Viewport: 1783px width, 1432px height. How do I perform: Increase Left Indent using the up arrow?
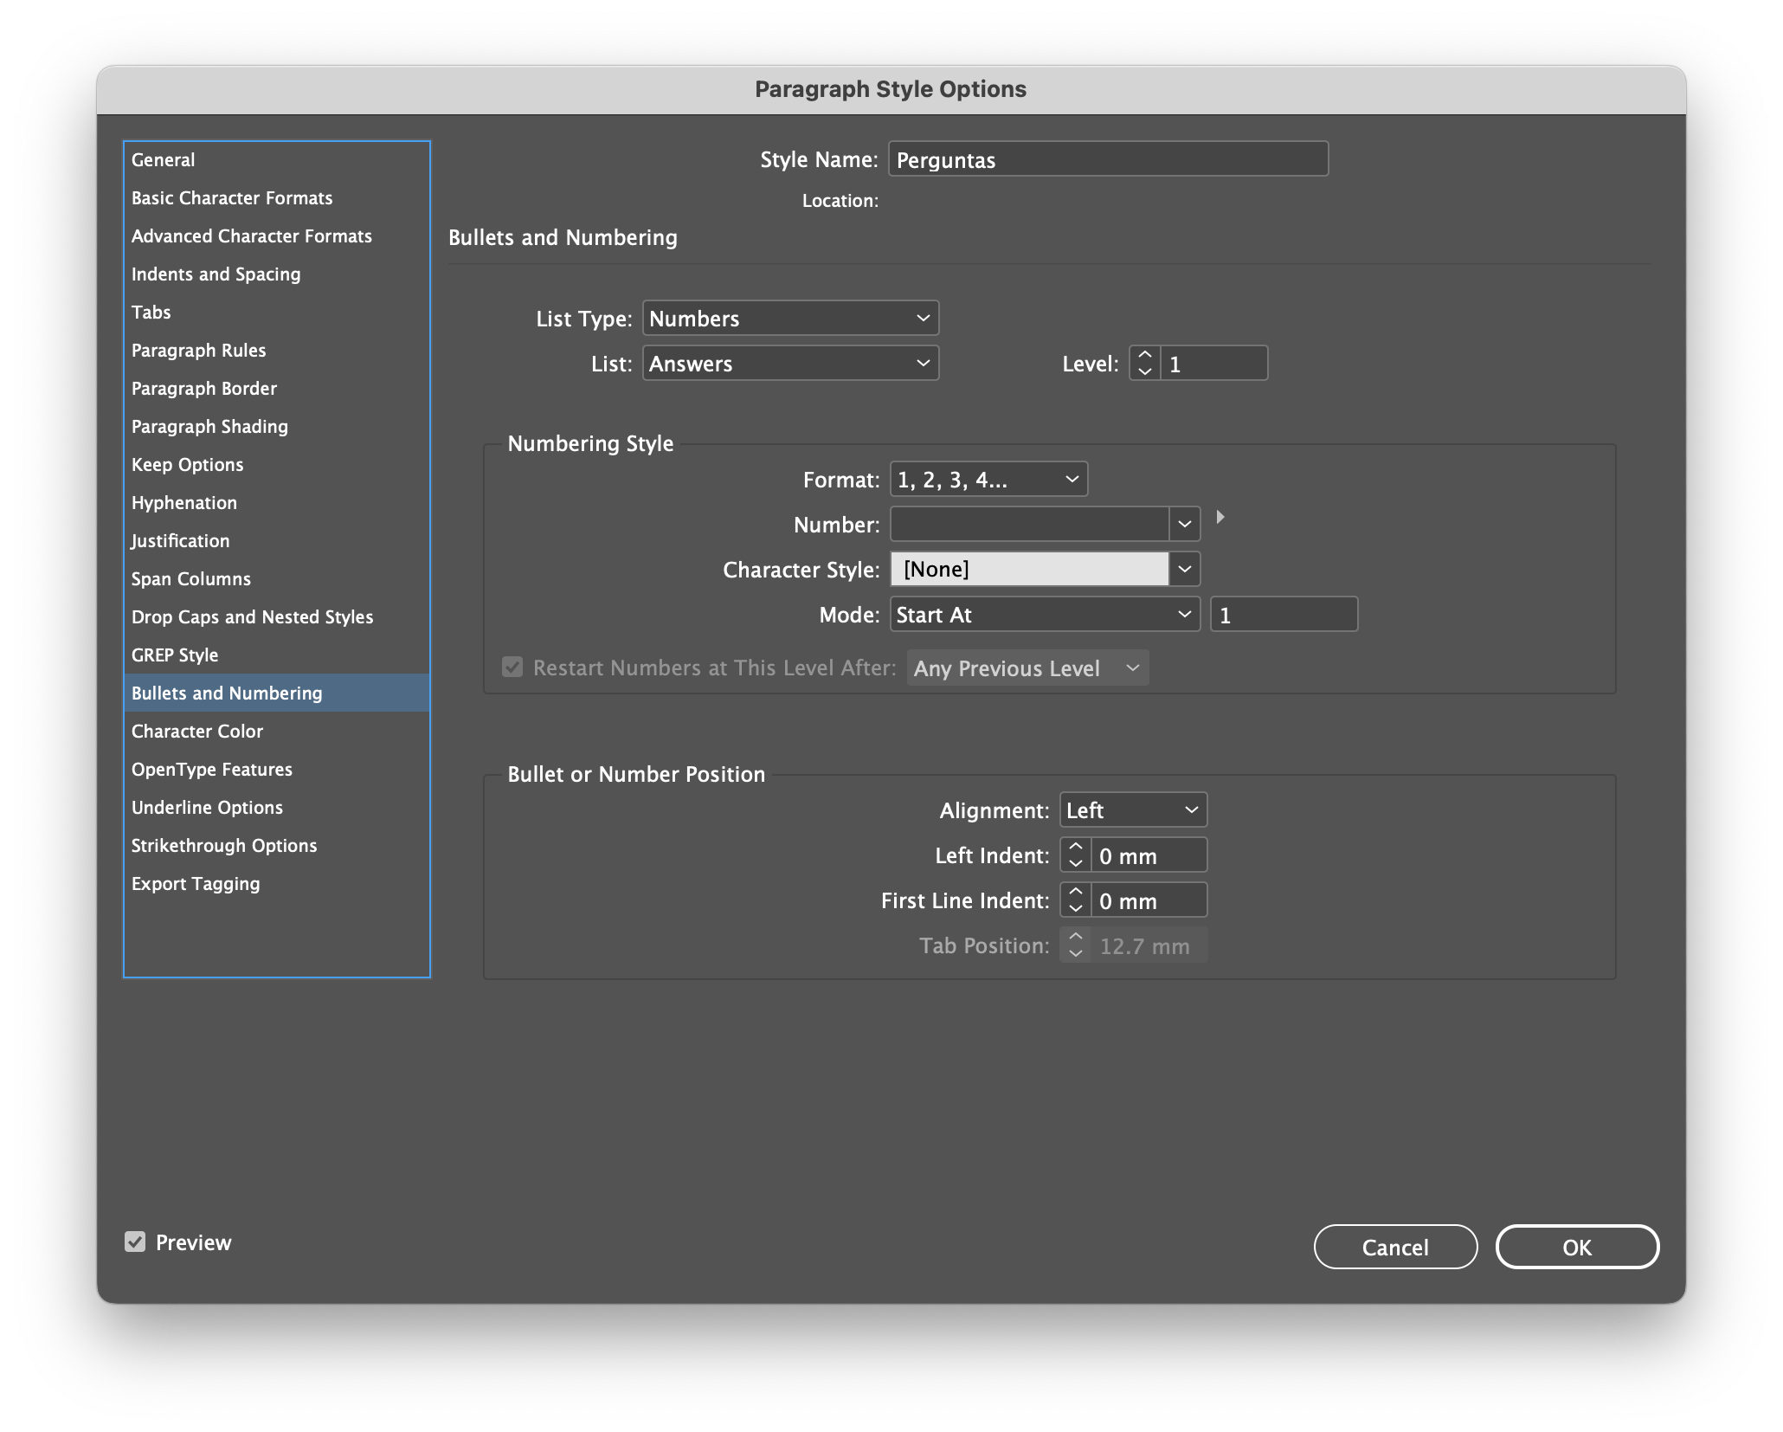pos(1074,848)
